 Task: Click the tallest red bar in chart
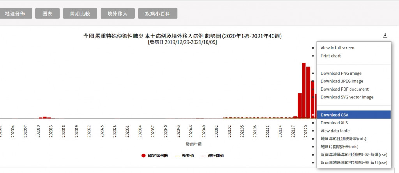pyautogui.click(x=304, y=91)
